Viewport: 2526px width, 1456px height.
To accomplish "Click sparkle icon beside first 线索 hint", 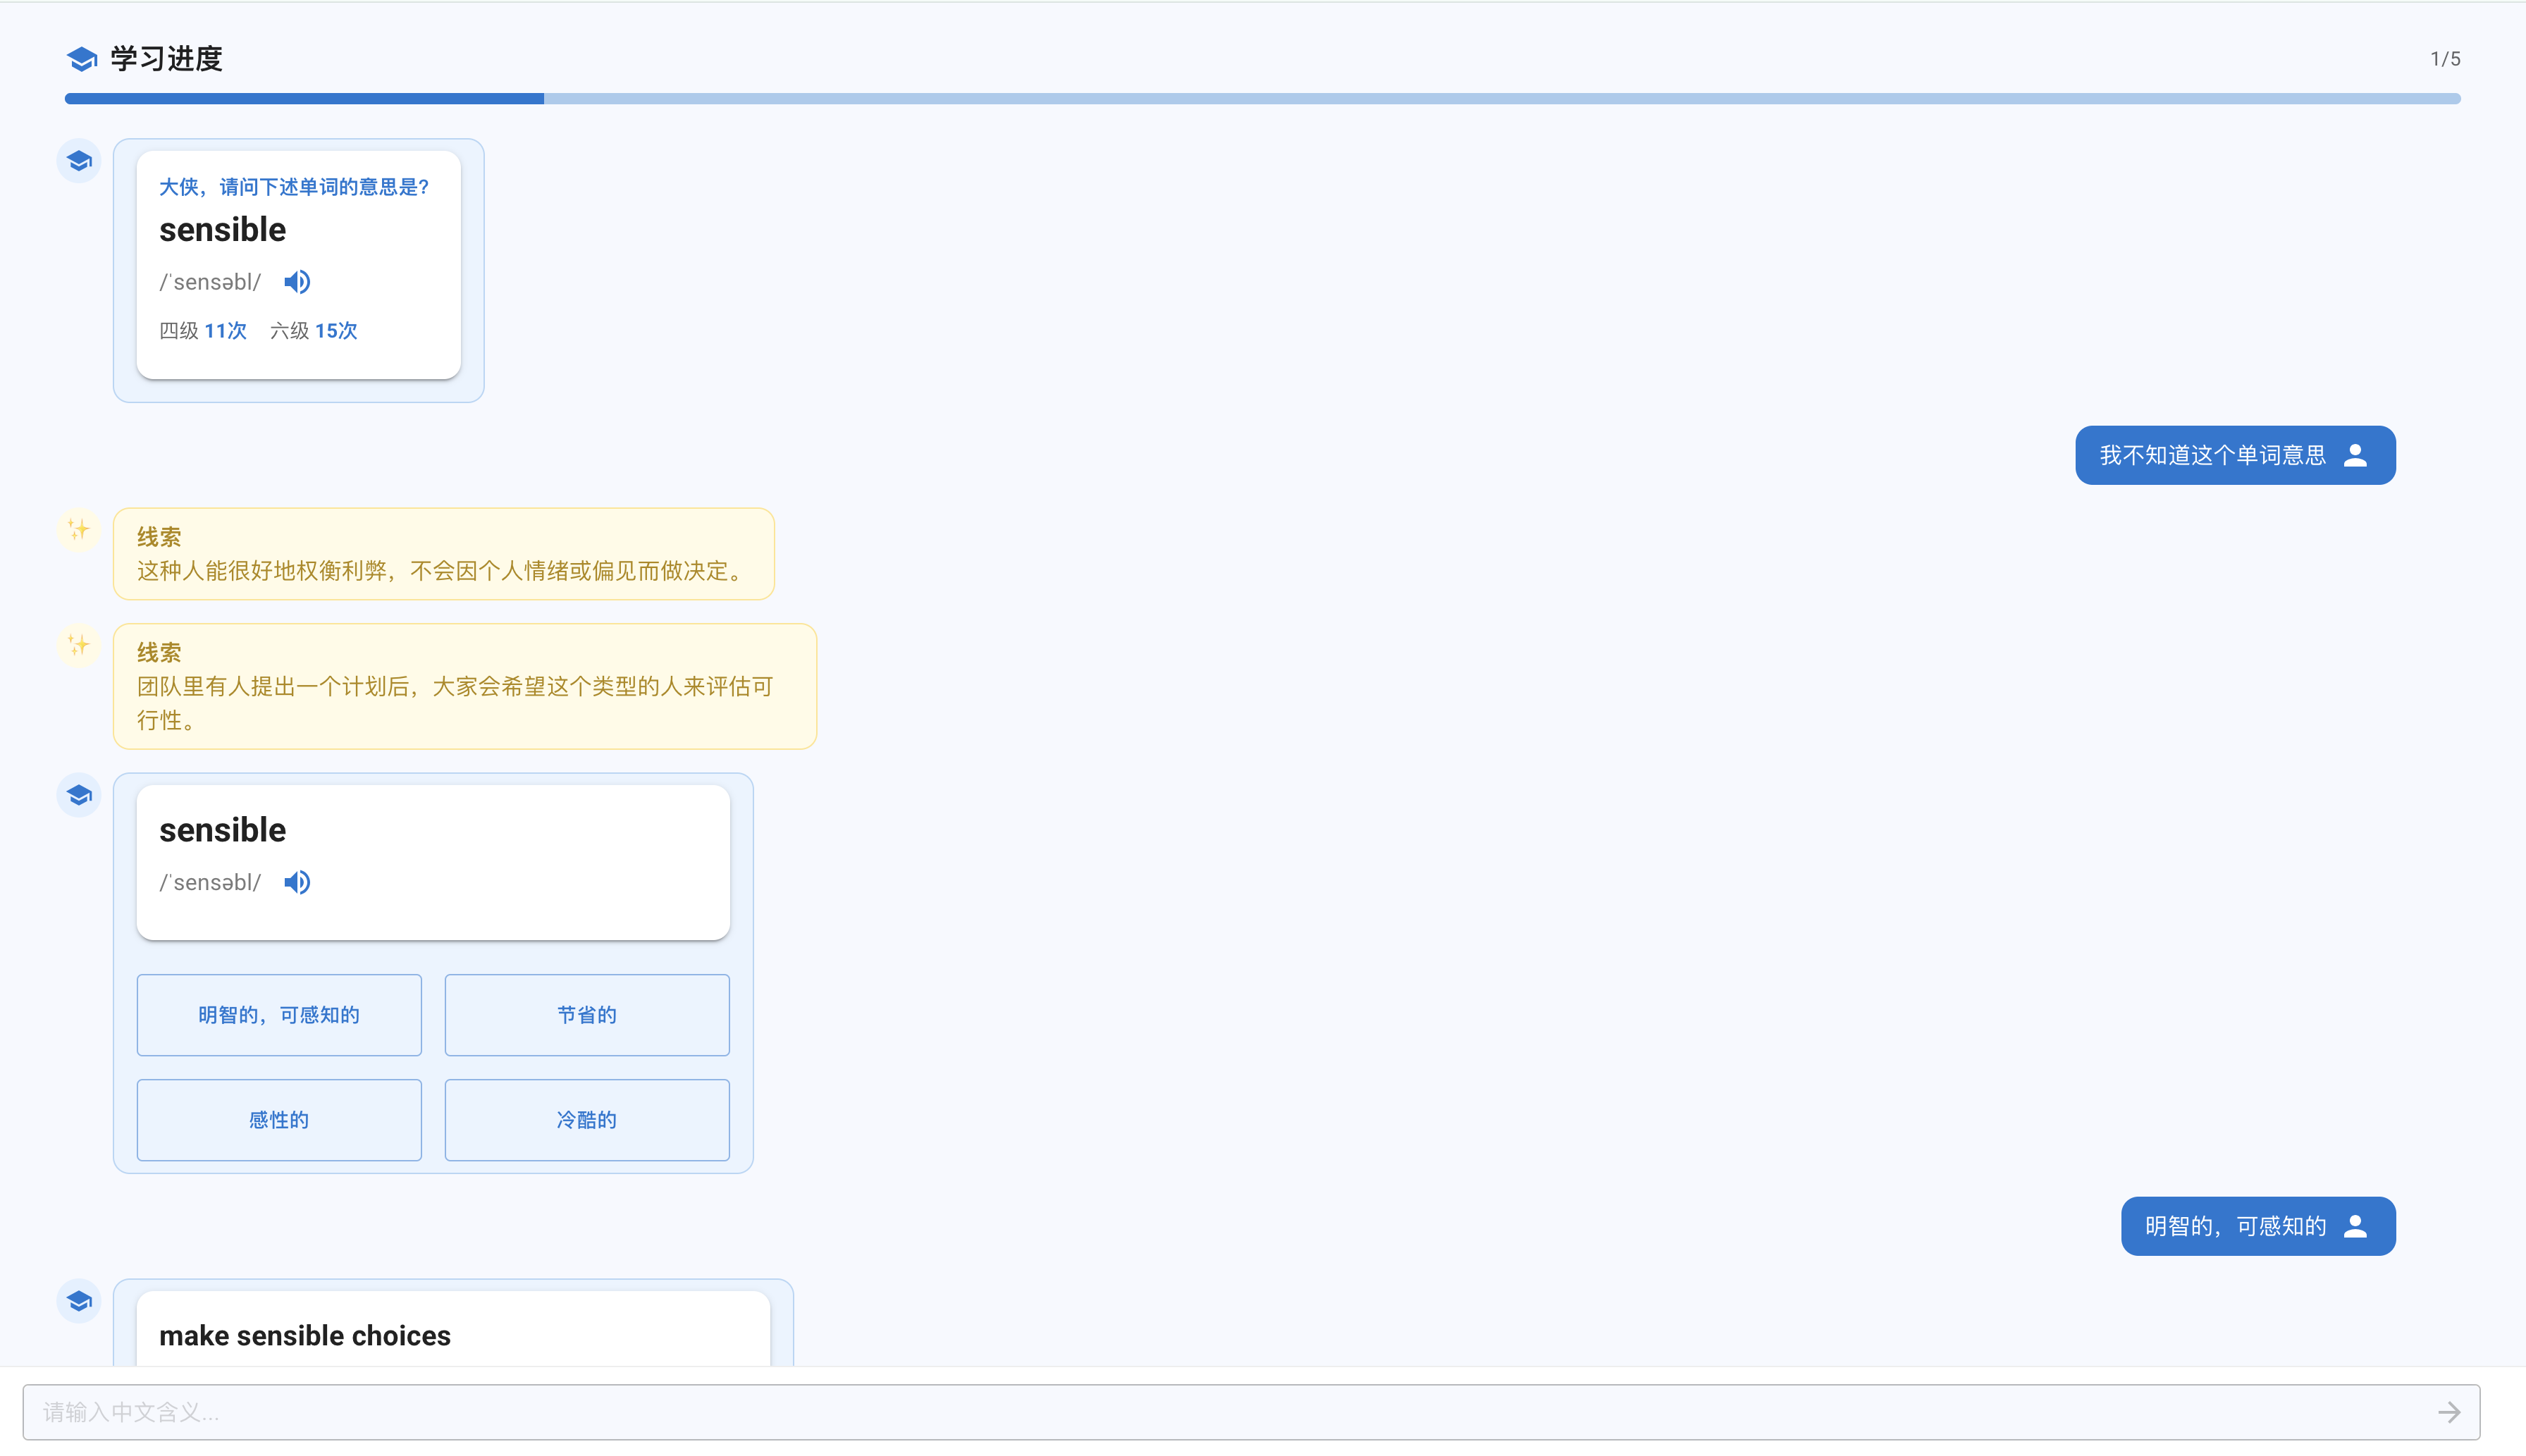I will 79,530.
